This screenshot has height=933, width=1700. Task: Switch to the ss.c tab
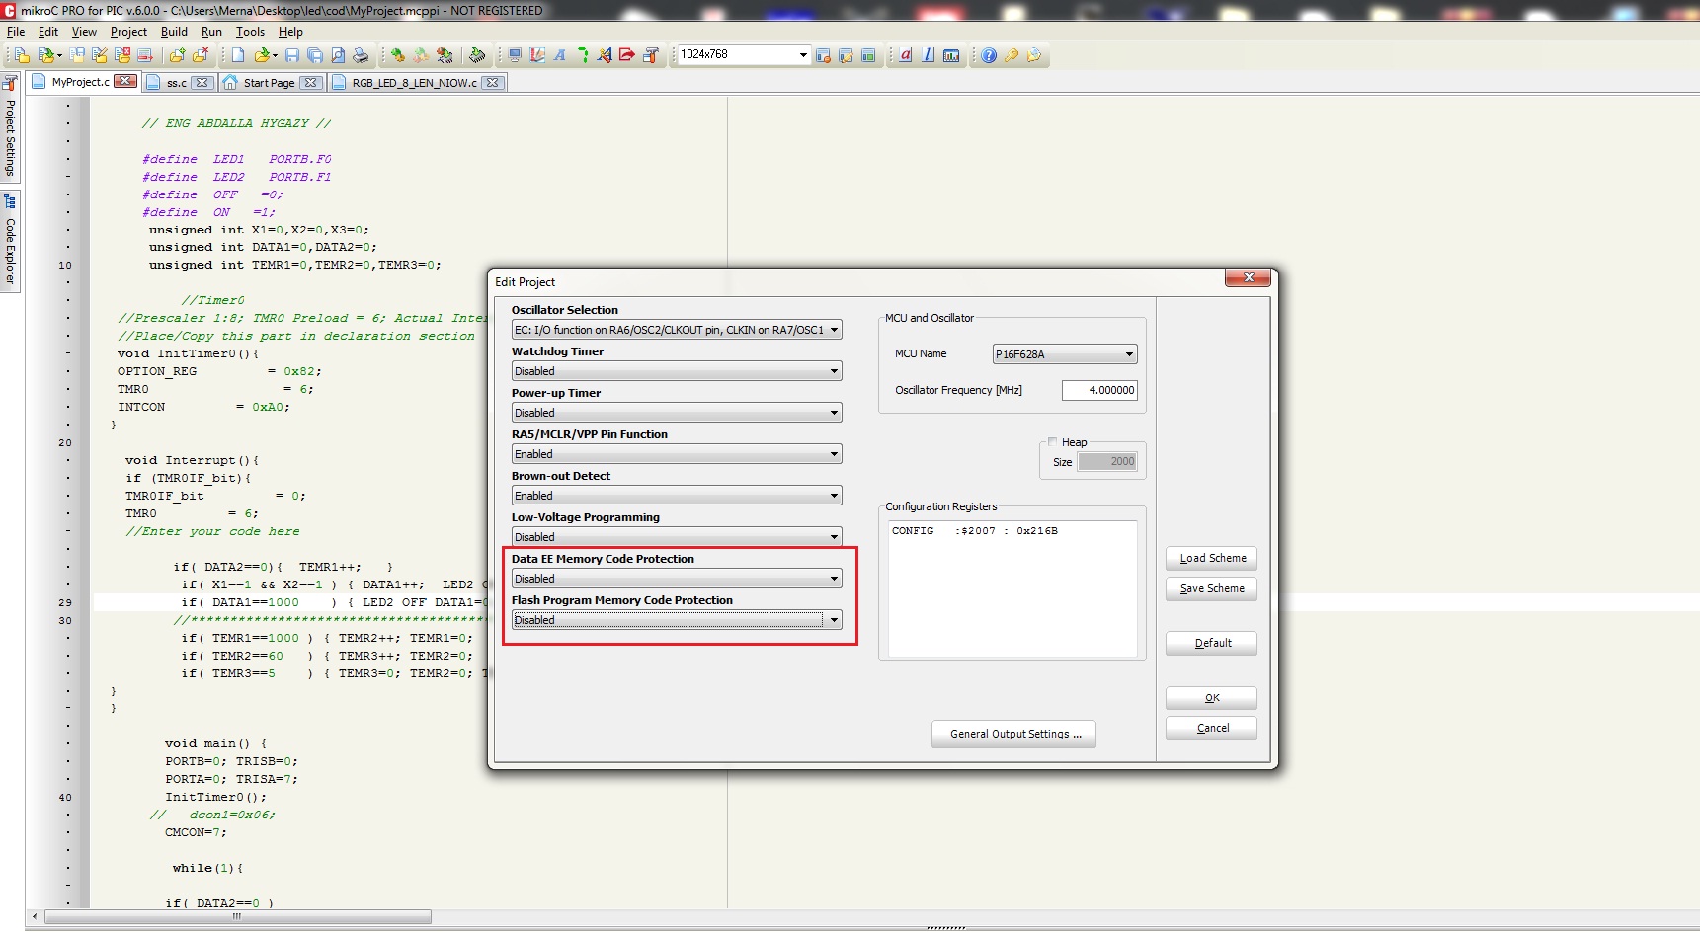(176, 83)
